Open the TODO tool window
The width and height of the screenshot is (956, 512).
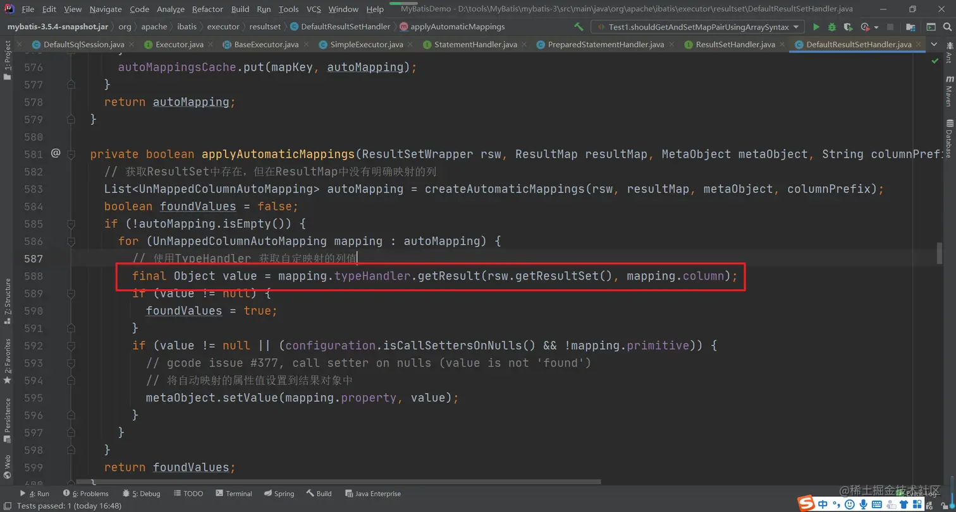point(188,494)
